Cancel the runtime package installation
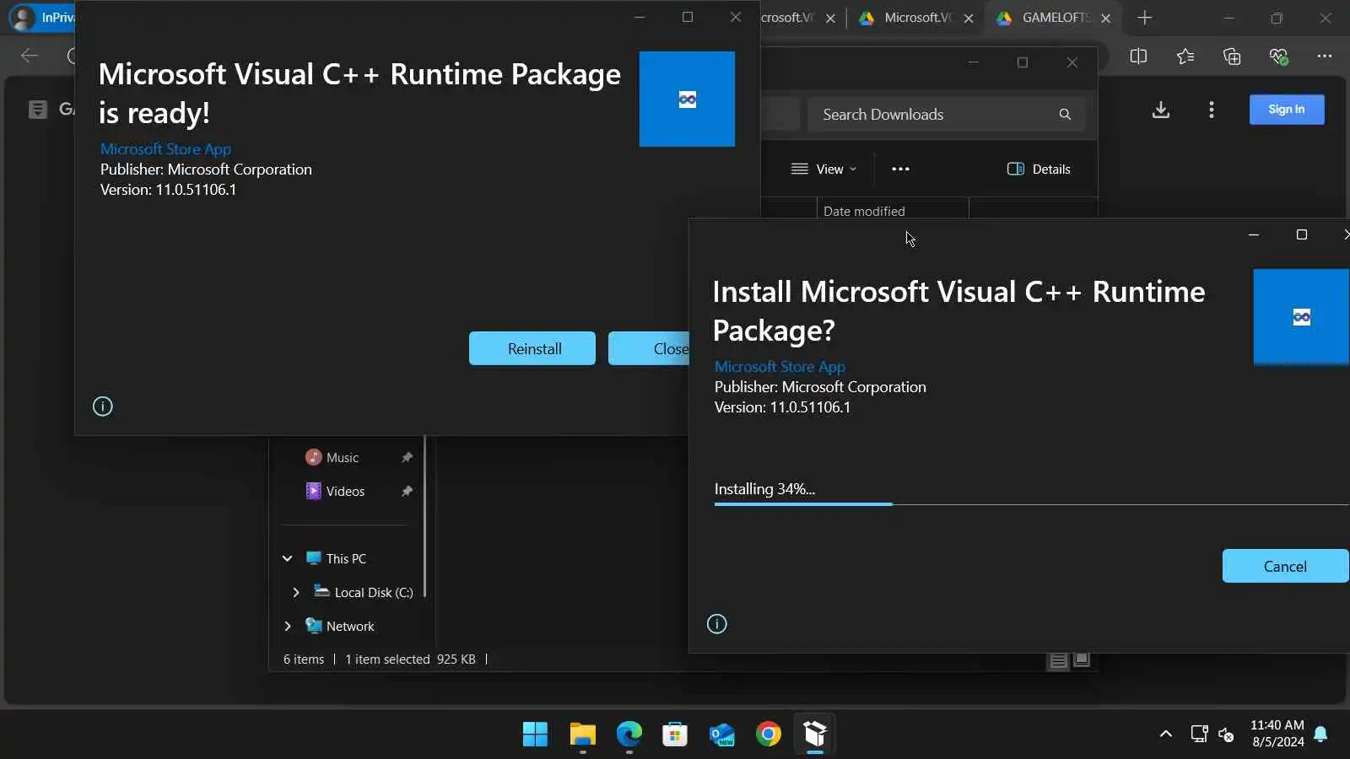1350x759 pixels. coord(1285,566)
